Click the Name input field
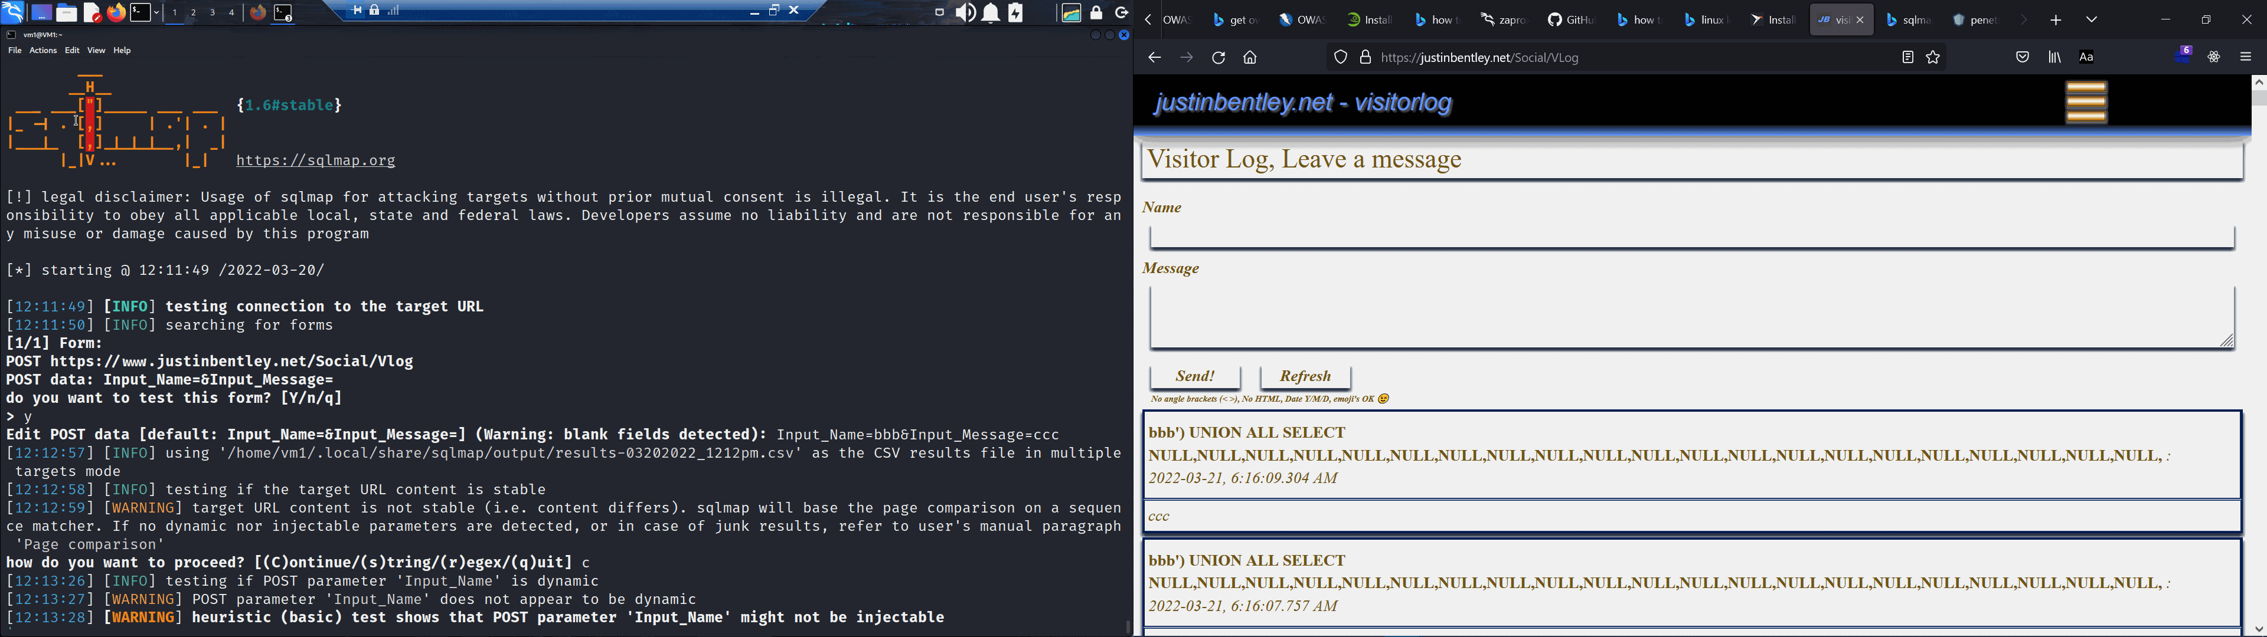Image resolution: width=2267 pixels, height=637 pixels. [1693, 237]
